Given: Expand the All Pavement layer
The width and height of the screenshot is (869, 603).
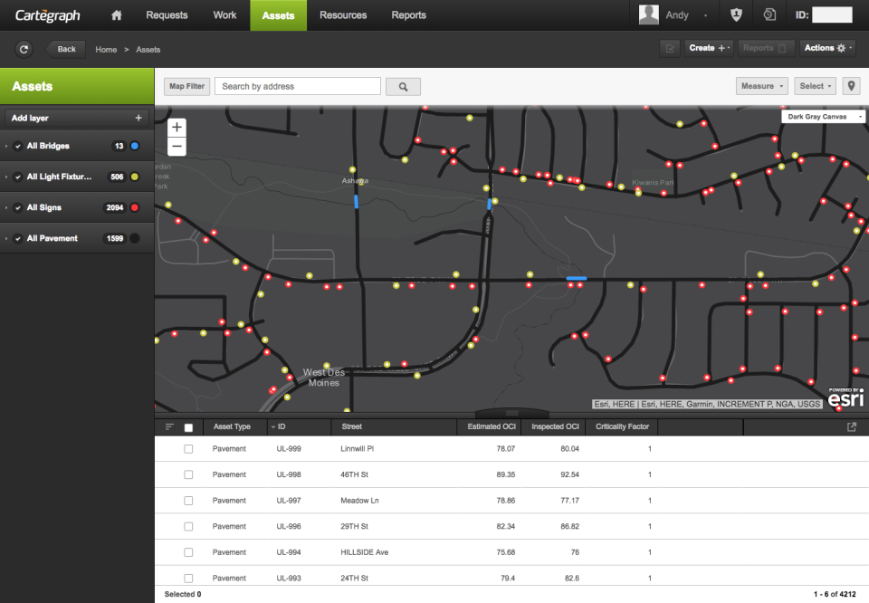Looking at the screenshot, I should [6, 238].
